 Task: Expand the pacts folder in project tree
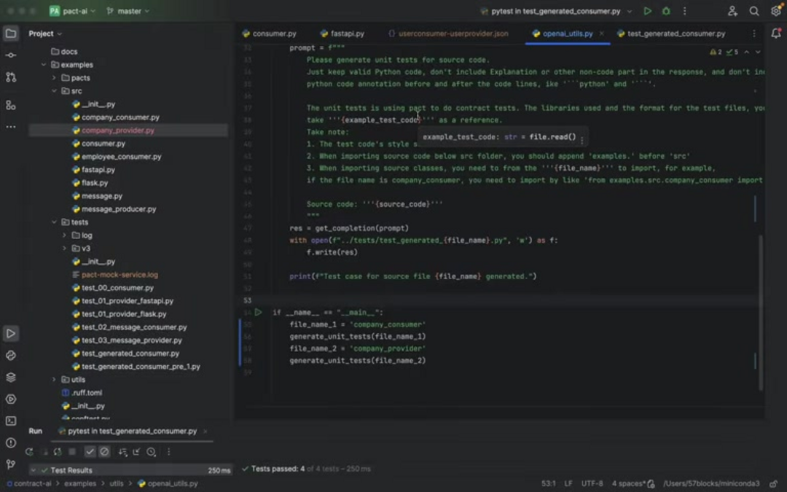tap(54, 78)
